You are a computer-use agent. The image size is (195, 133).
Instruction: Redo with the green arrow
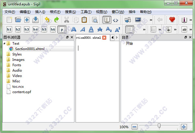pos(57,20)
